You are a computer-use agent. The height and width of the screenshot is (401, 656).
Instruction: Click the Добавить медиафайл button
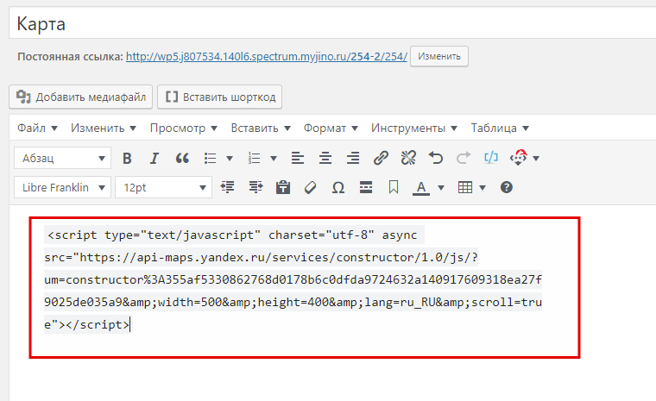81,97
